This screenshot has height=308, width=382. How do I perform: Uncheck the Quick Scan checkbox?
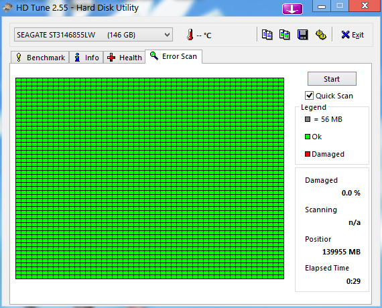pos(309,96)
